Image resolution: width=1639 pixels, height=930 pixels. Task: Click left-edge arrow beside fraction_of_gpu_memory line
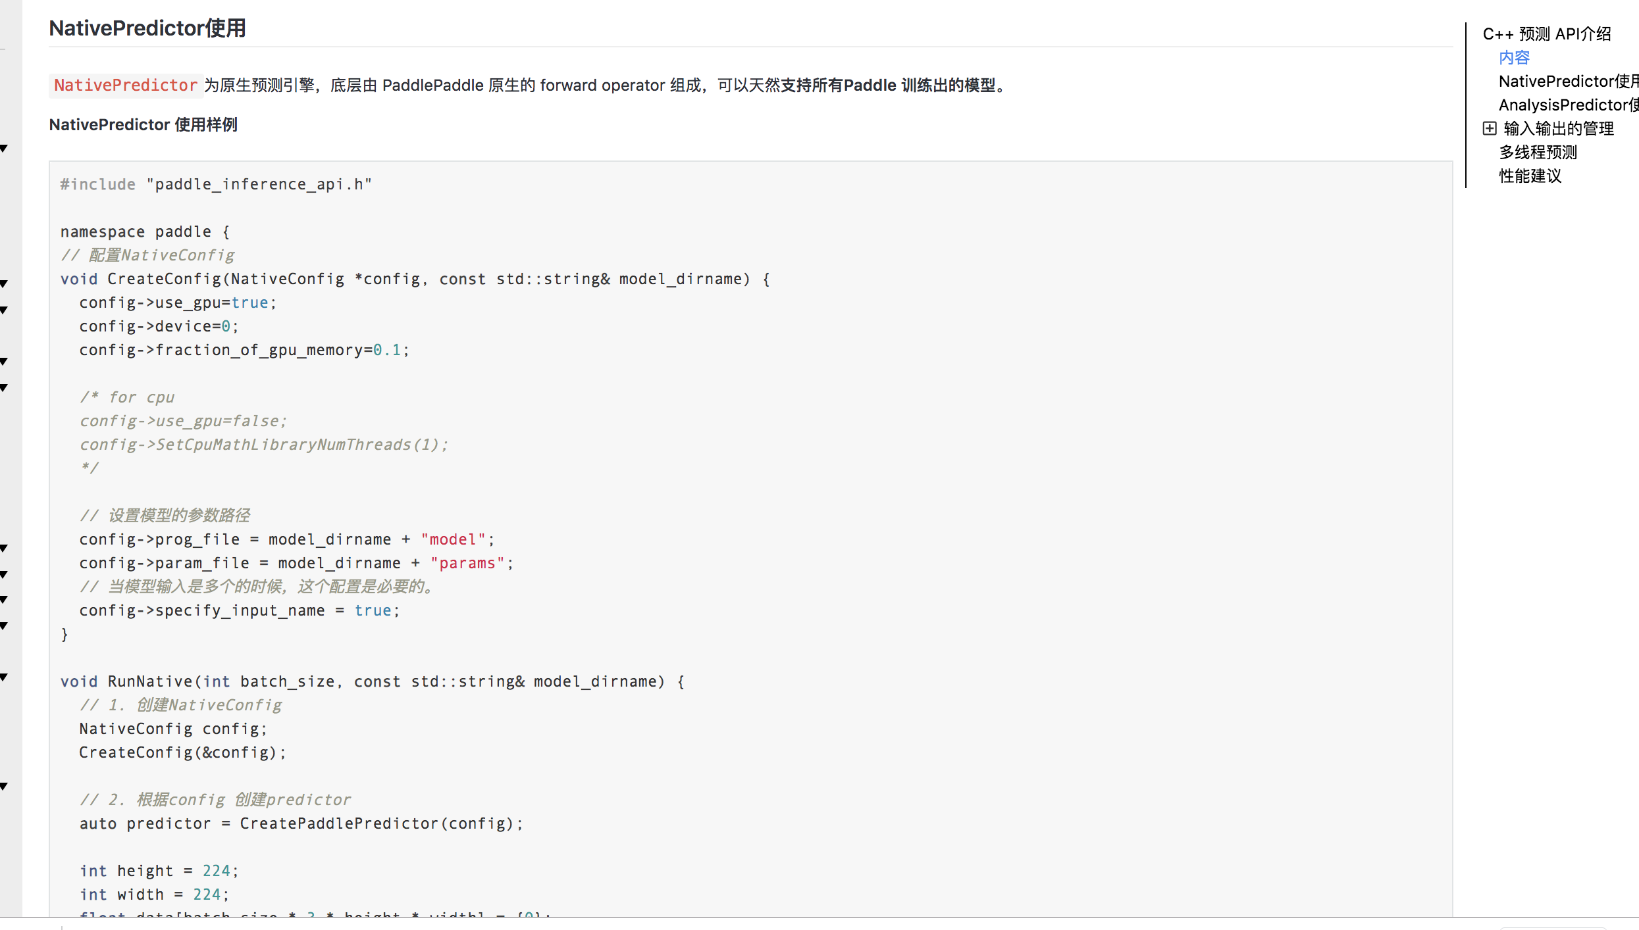tap(4, 361)
